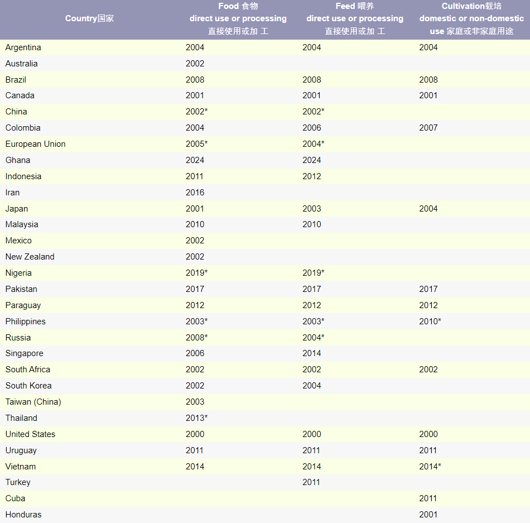Click Iran's 2016 Food approval year
This screenshot has width=530, height=523.
(x=195, y=193)
